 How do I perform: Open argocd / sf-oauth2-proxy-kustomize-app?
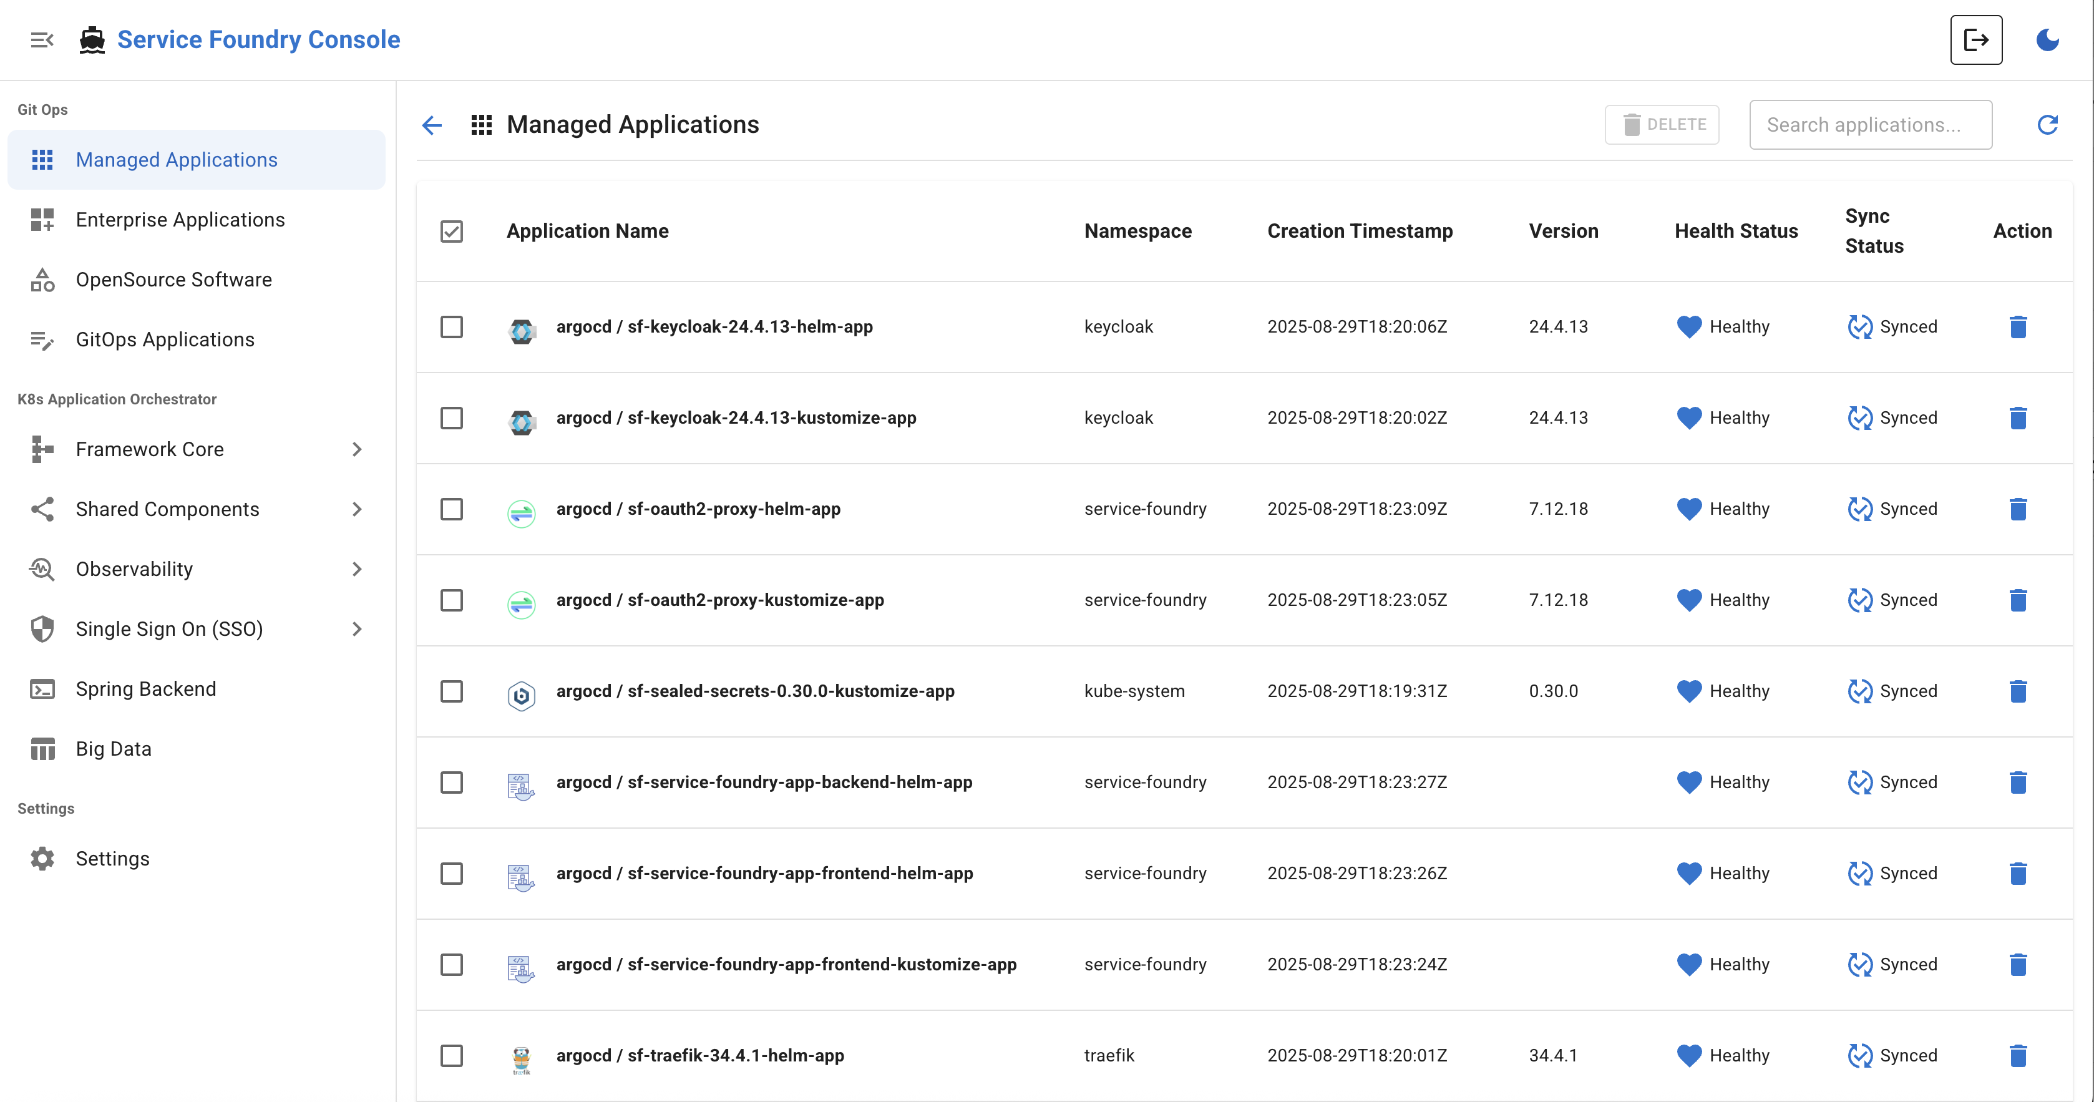point(719,600)
